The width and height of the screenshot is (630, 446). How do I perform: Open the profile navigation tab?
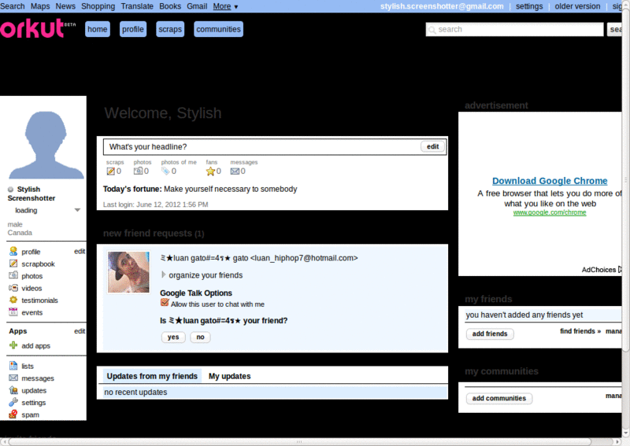[x=133, y=29]
